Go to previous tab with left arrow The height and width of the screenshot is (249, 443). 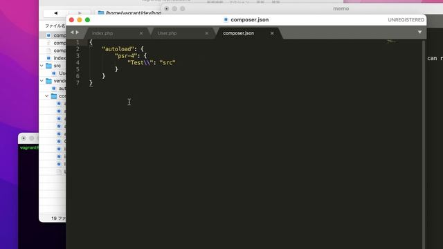pyautogui.click(x=72, y=33)
